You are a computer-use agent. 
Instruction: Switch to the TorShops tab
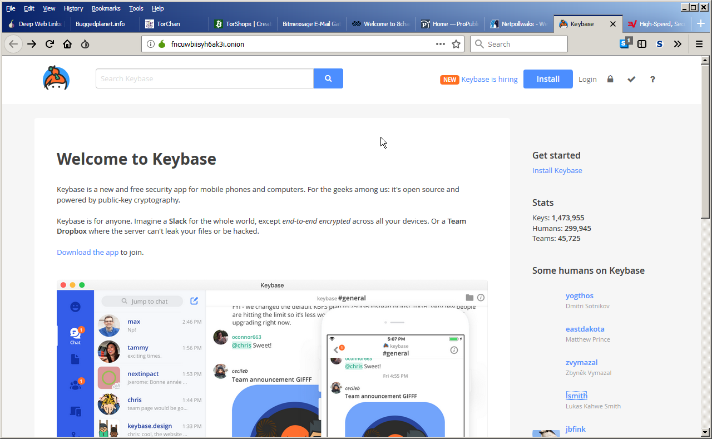(243, 24)
